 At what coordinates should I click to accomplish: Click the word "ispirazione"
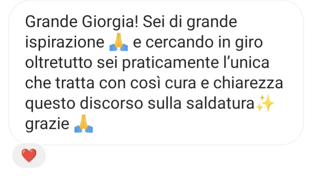pyautogui.click(x=65, y=43)
